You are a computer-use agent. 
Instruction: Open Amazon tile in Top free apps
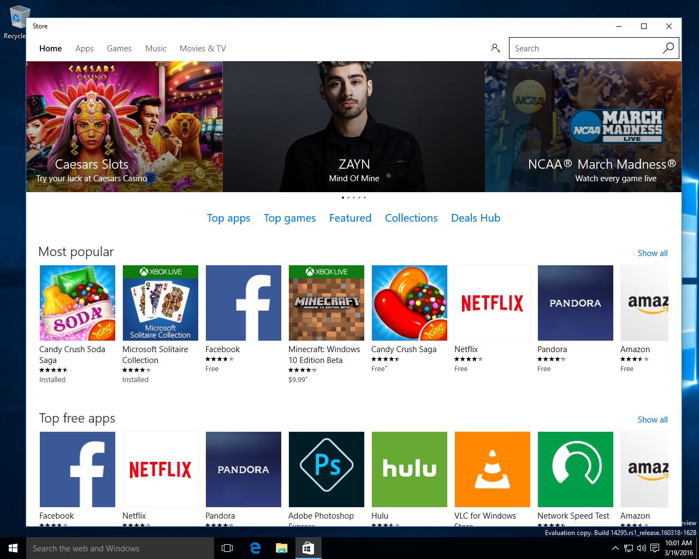coord(644,469)
